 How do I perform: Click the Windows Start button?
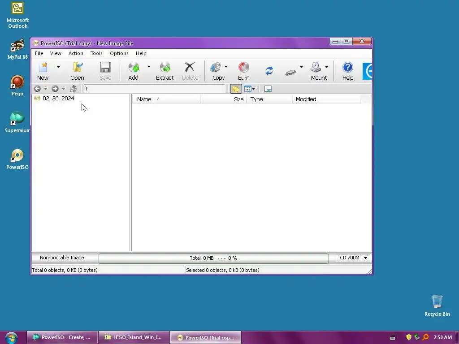tap(11, 338)
